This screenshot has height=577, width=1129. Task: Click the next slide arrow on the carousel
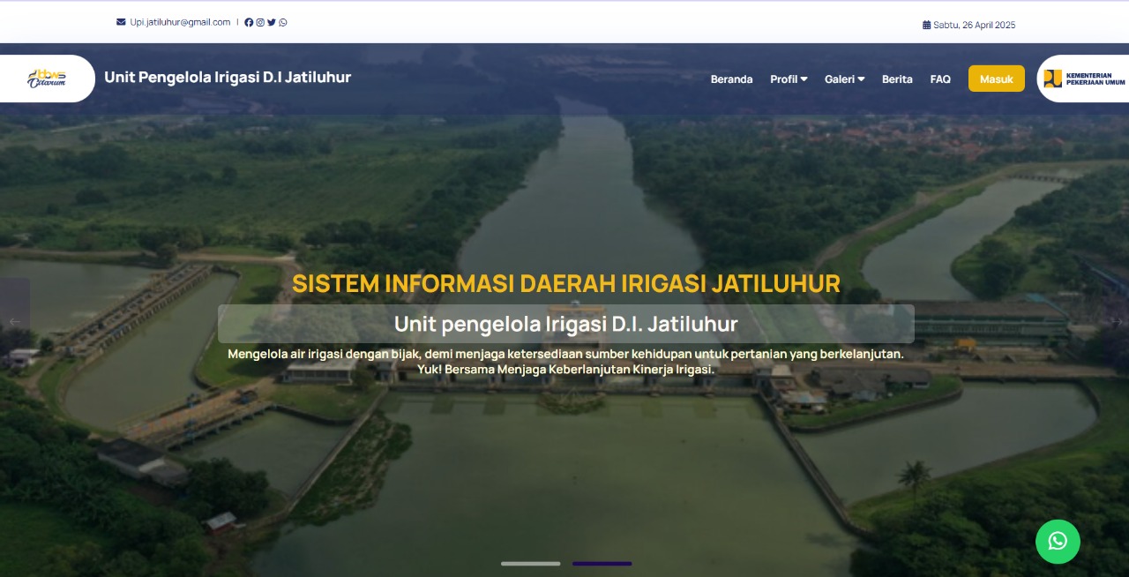pyautogui.click(x=1117, y=322)
